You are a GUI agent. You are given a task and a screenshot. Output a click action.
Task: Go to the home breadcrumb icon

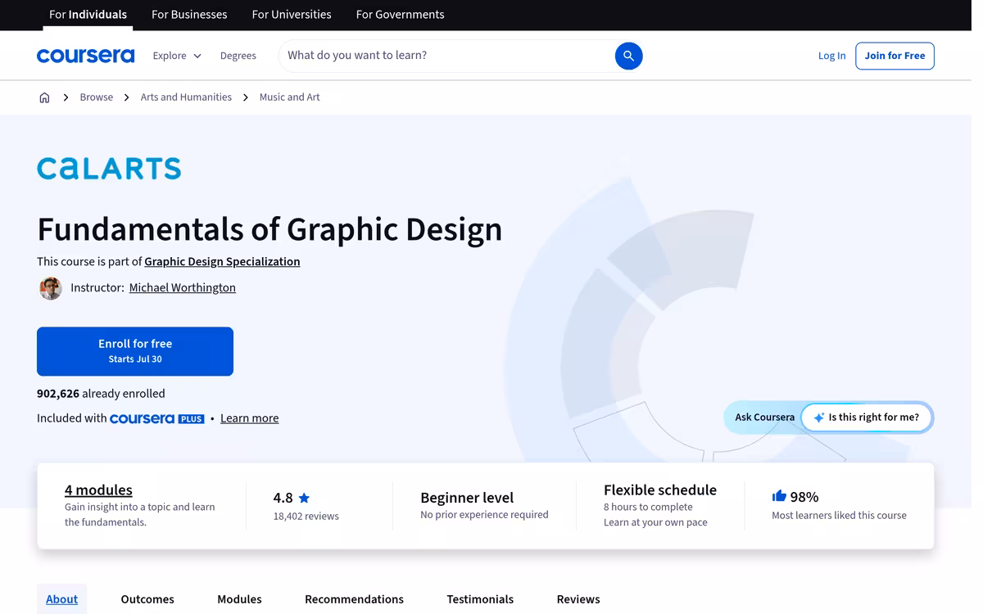click(44, 97)
